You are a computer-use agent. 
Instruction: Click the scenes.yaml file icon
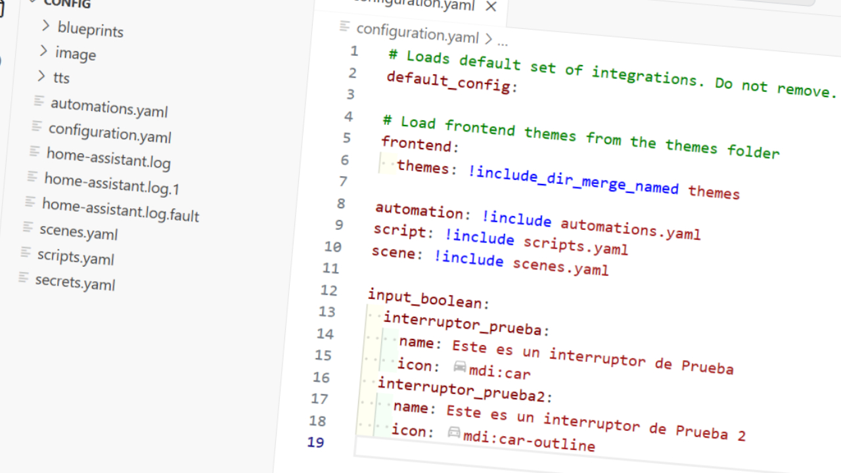(x=29, y=227)
